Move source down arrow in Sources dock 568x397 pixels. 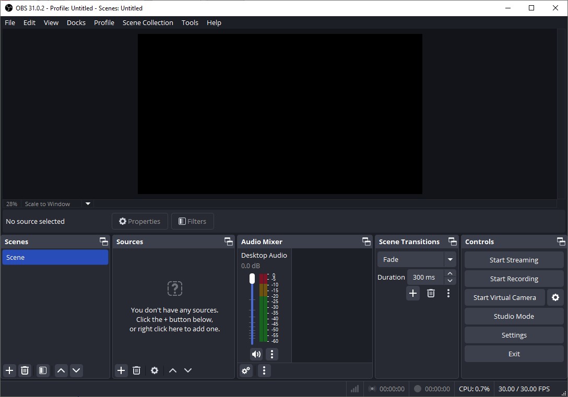click(x=187, y=370)
